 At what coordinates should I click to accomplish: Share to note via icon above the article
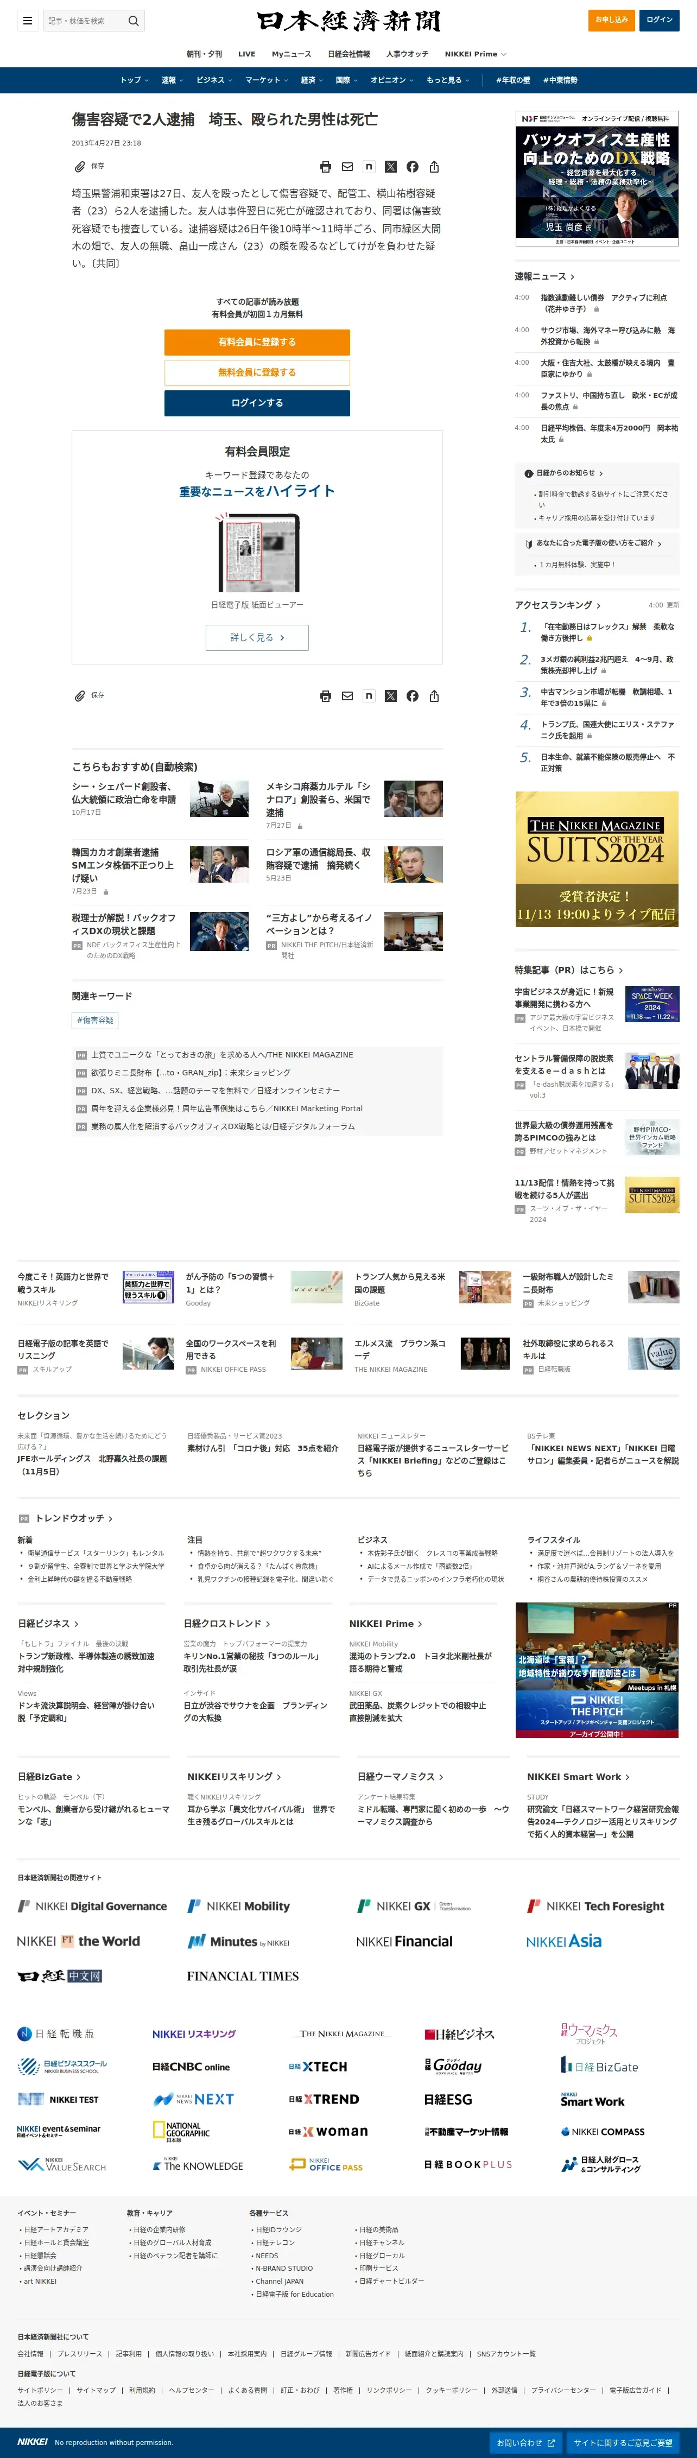tap(369, 167)
